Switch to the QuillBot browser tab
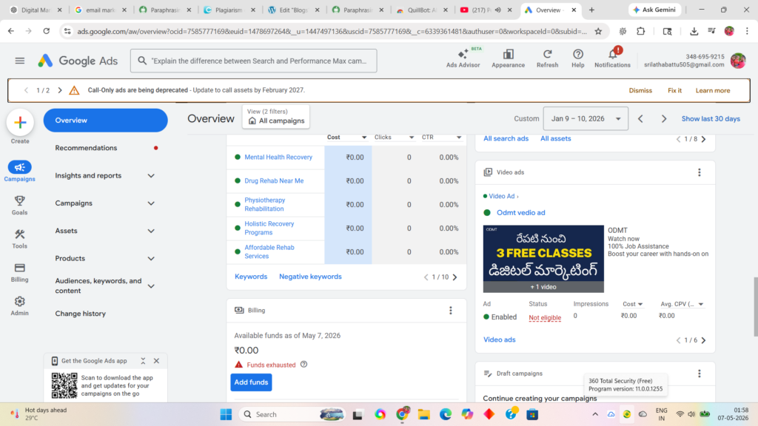758x426 pixels. click(x=423, y=10)
